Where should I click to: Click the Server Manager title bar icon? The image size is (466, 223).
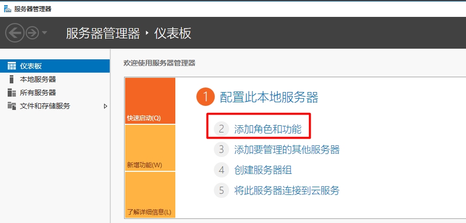[7, 9]
